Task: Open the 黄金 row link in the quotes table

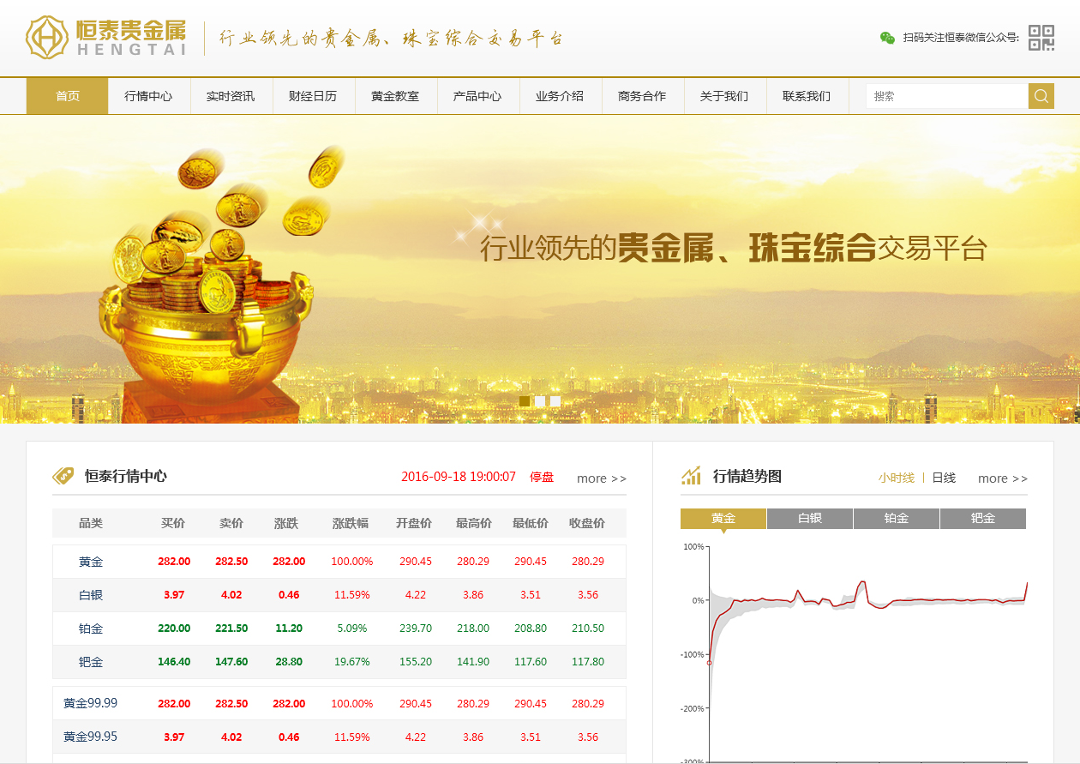Action: click(91, 561)
